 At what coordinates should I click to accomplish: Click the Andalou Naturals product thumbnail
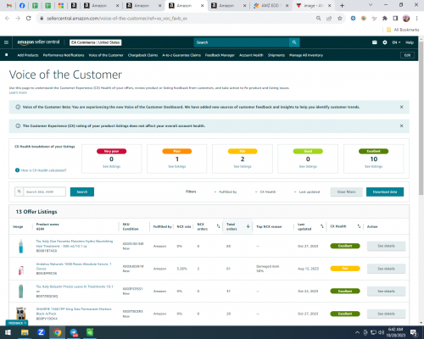pos(21,270)
